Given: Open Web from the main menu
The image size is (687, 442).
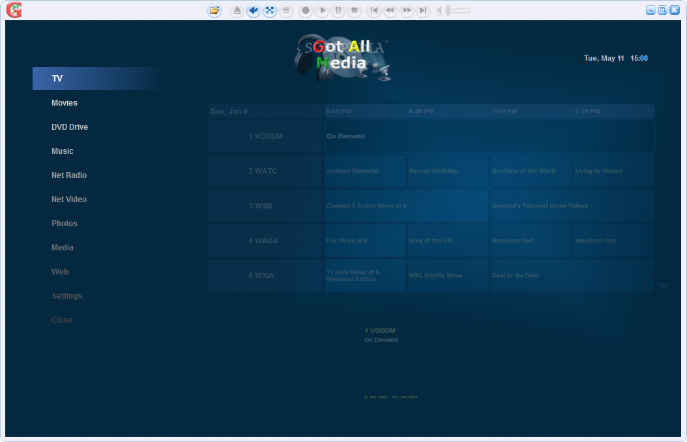Looking at the screenshot, I should click(59, 271).
